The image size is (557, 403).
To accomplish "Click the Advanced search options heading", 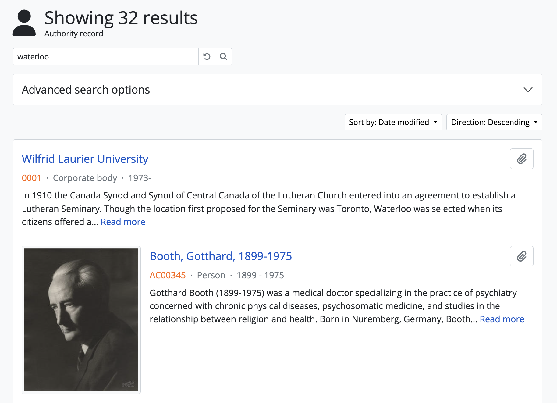I will click(86, 90).
